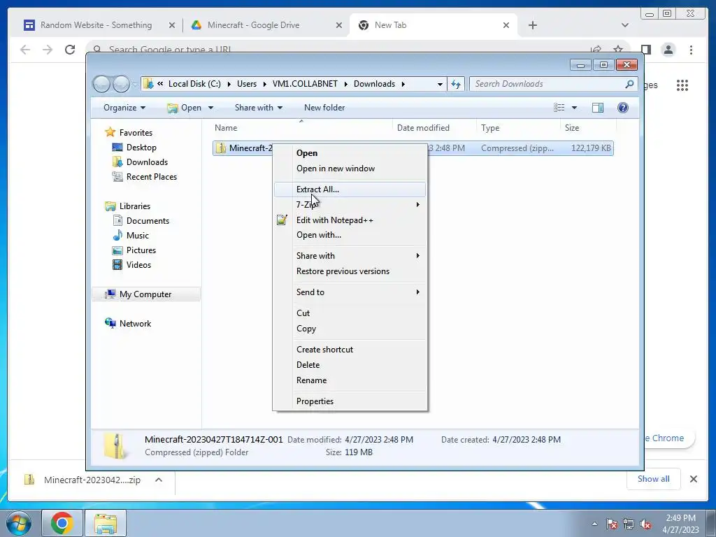Image resolution: width=716 pixels, height=537 pixels.
Task: Choose Cut in the context menu
Action: coord(350,313)
